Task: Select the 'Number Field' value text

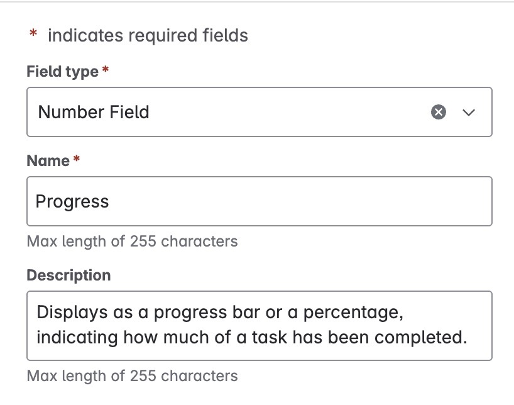Action: pyautogui.click(x=94, y=113)
